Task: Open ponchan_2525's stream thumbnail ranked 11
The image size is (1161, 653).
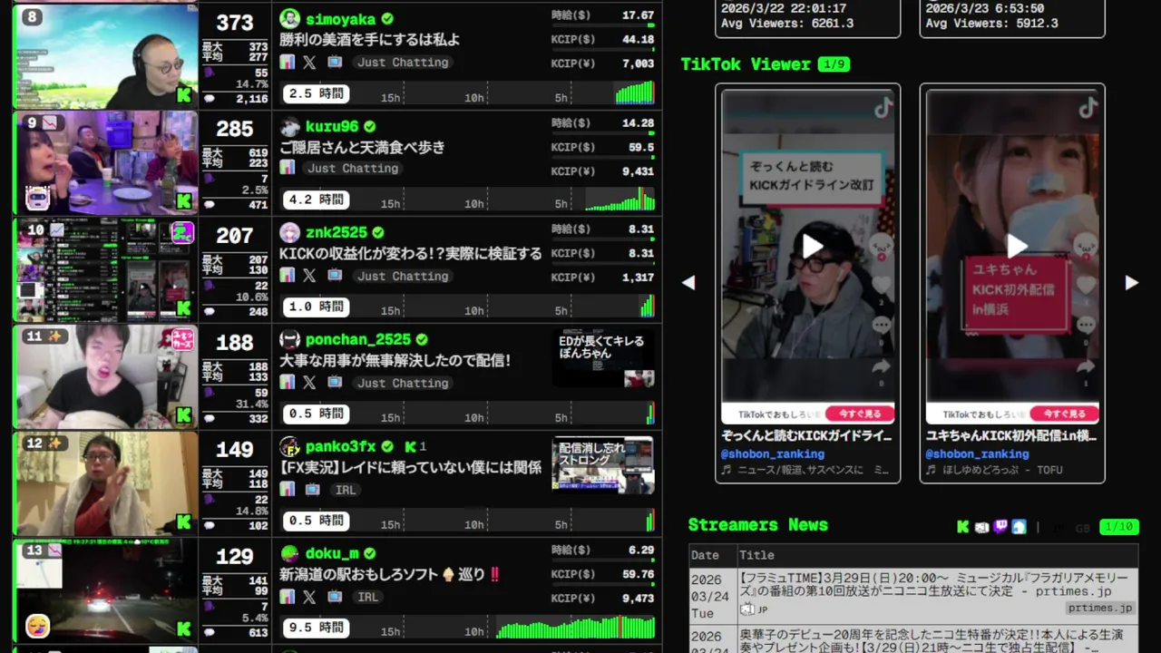Action: (x=105, y=377)
